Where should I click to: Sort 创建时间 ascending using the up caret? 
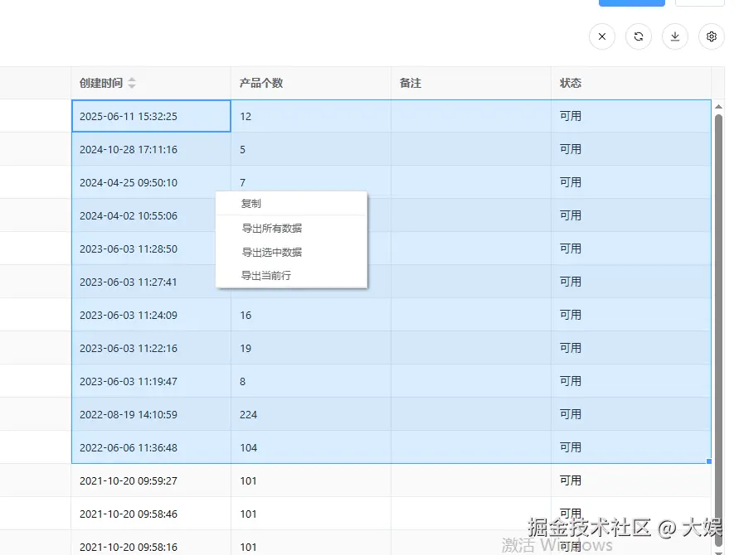(x=133, y=79)
